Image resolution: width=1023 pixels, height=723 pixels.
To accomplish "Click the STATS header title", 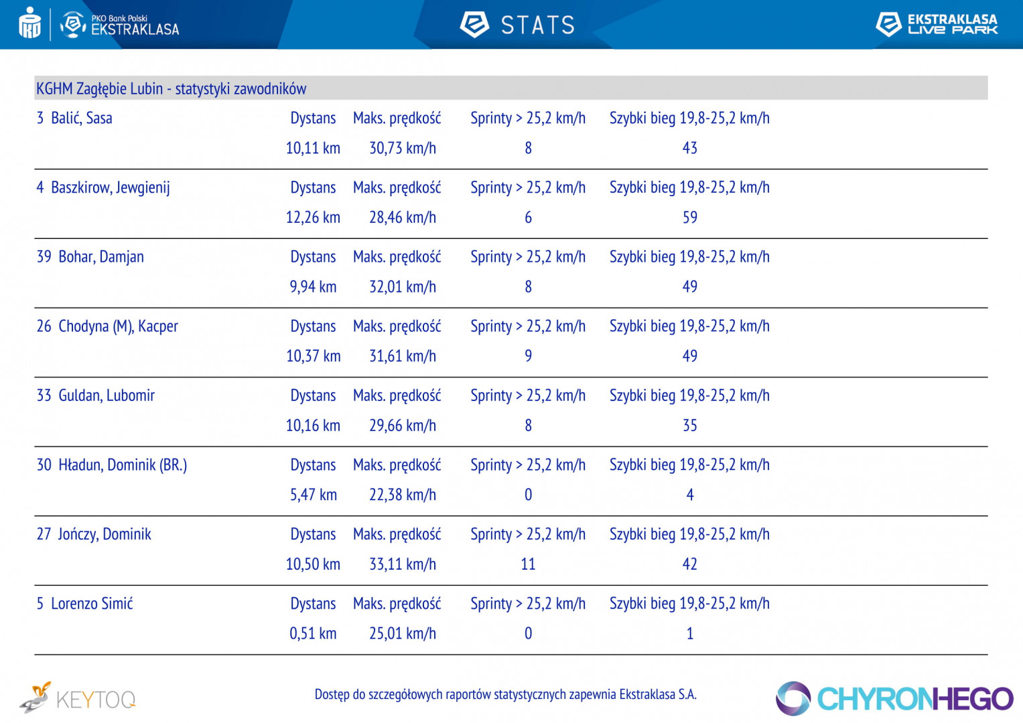I will coord(538,25).
